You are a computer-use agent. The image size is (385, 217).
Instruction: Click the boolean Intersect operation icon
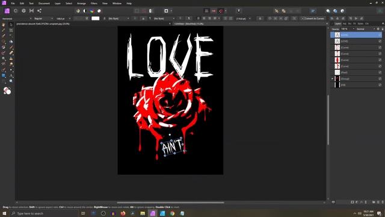tap(342, 11)
